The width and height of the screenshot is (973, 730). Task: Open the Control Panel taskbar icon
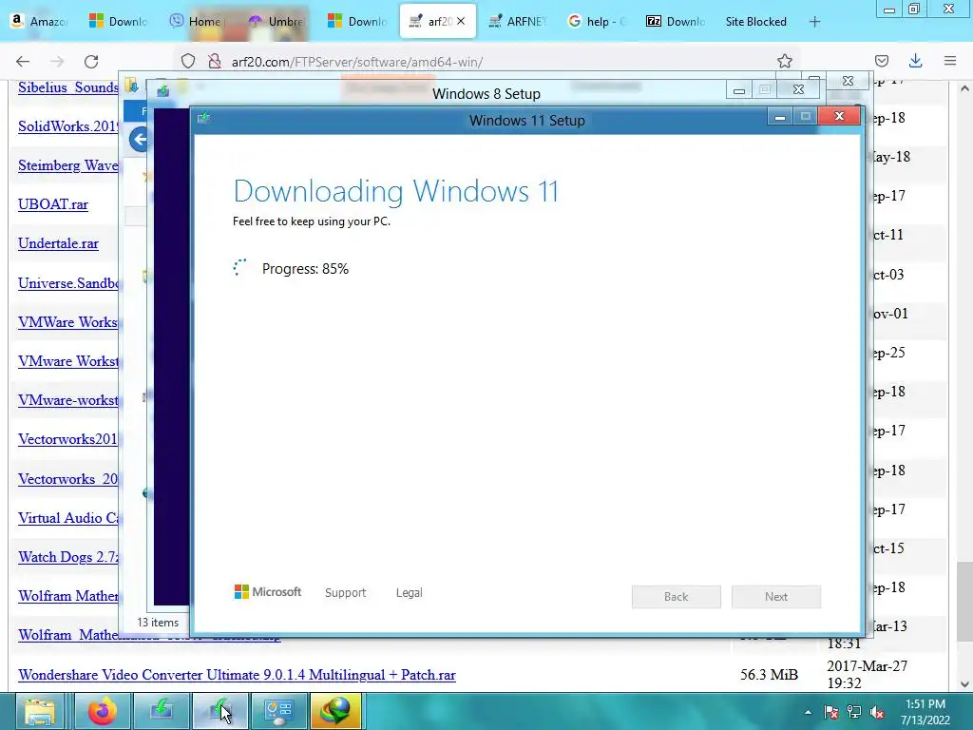coord(279,711)
